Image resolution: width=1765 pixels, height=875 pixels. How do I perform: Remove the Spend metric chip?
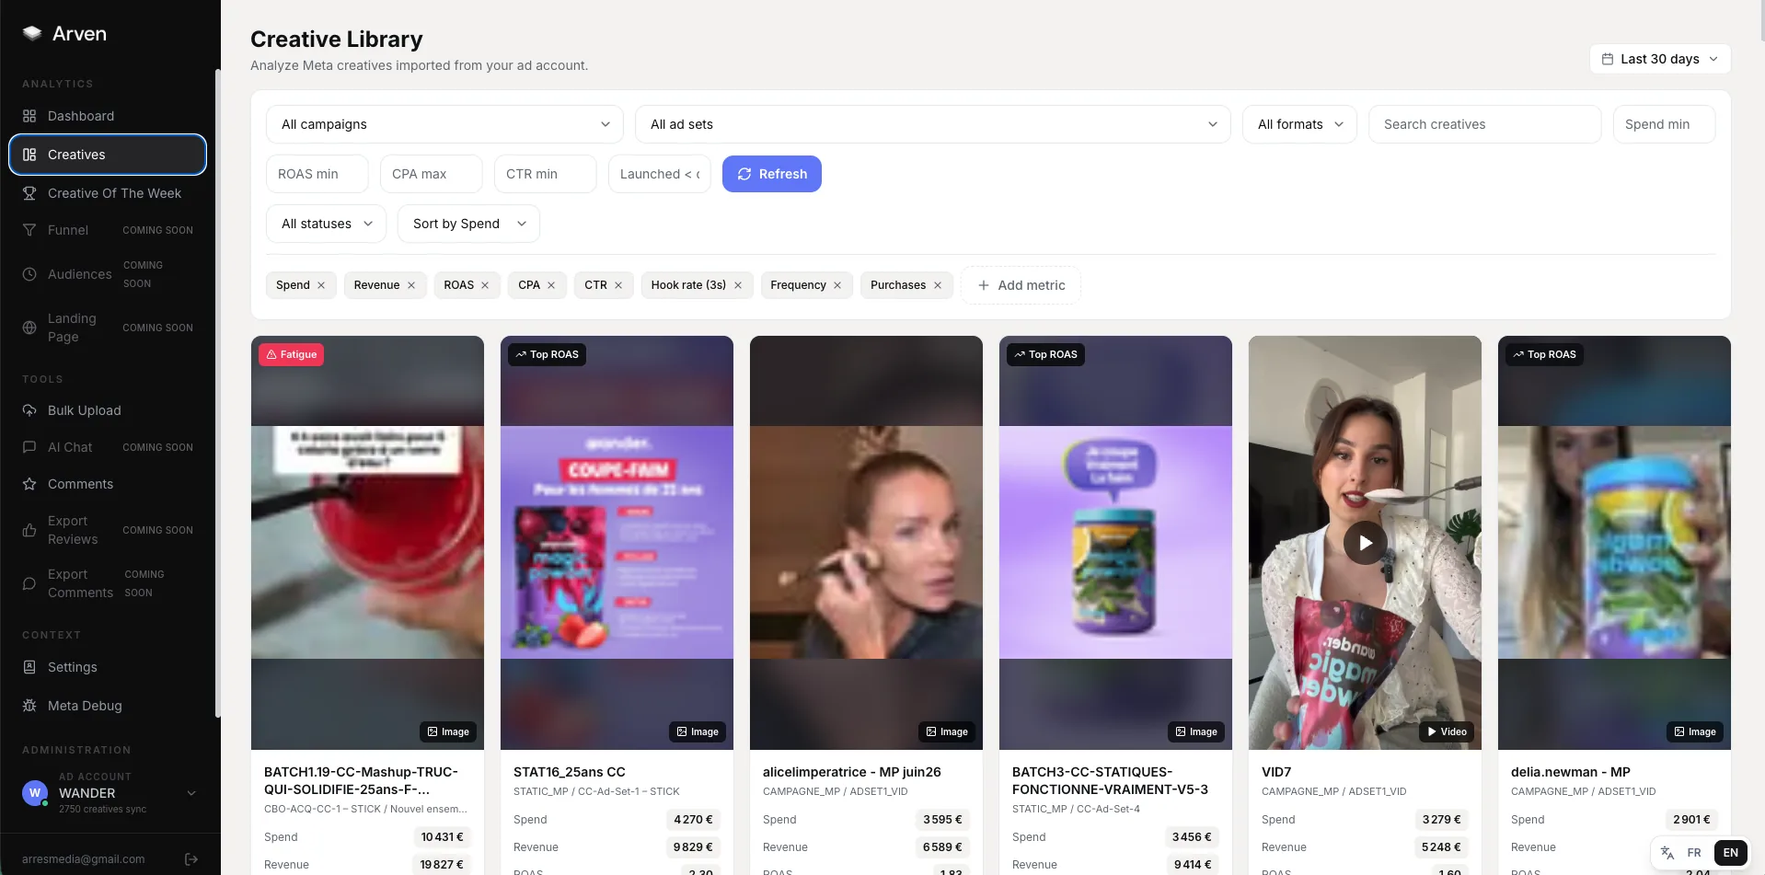point(321,285)
